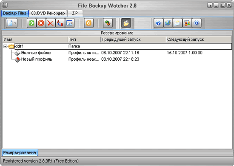The height and width of the screenshot is (166, 234).
Task: Click the ddff folder icon
Action: coord(11,46)
